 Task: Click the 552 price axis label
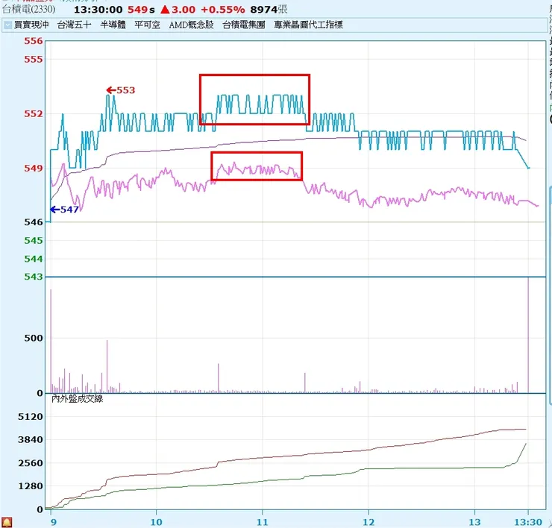pos(34,113)
